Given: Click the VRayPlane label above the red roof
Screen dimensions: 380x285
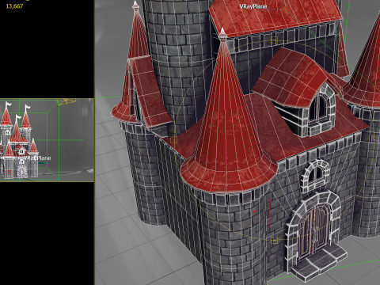Looking at the screenshot, I should pyautogui.click(x=253, y=6).
